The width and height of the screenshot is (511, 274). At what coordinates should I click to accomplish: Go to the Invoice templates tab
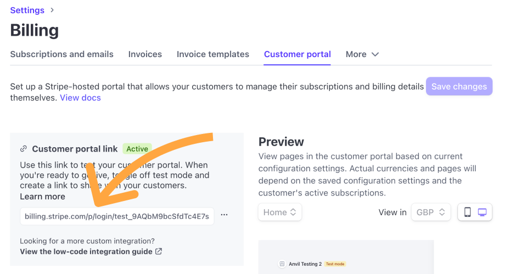[212, 54]
